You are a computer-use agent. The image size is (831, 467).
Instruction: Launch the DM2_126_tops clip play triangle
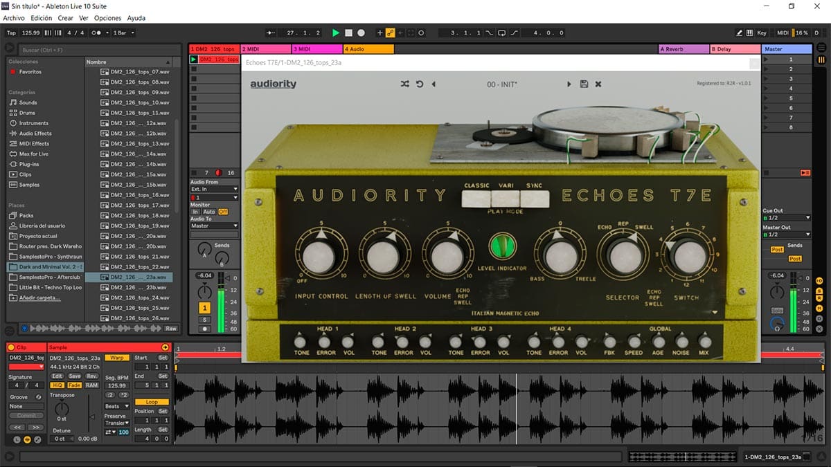(194, 59)
